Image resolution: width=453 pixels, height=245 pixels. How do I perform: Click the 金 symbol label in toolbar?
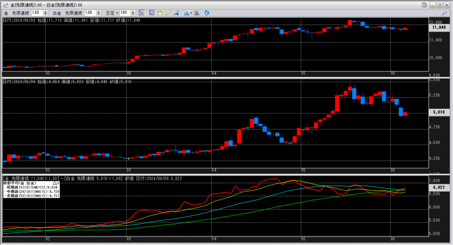coord(6,13)
